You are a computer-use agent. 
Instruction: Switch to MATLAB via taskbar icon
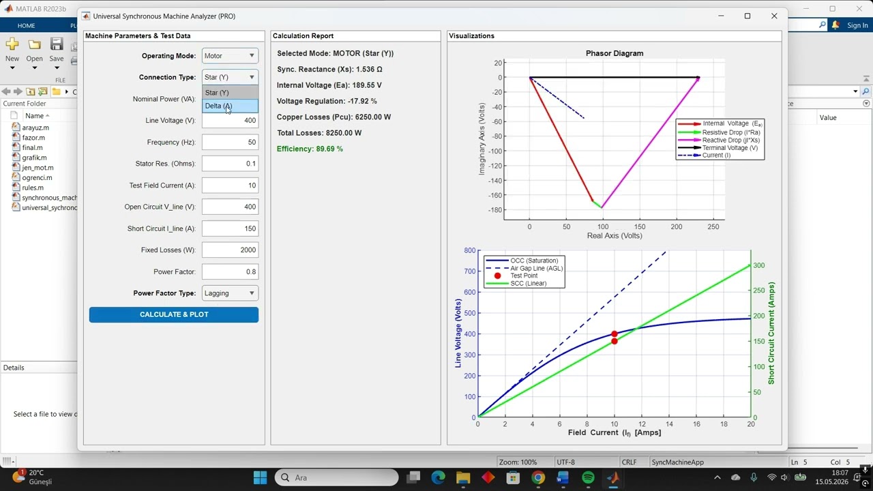pos(612,477)
